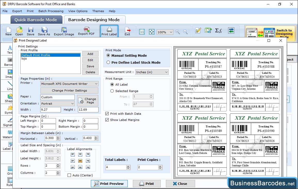The height and width of the screenshot is (189, 298).
Task: Click the Save toolbar icon
Action: [30, 31]
